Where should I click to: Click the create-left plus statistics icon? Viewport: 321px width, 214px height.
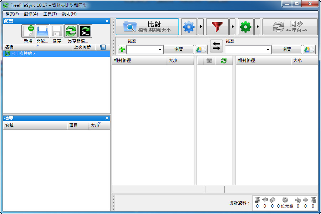pos(272,200)
